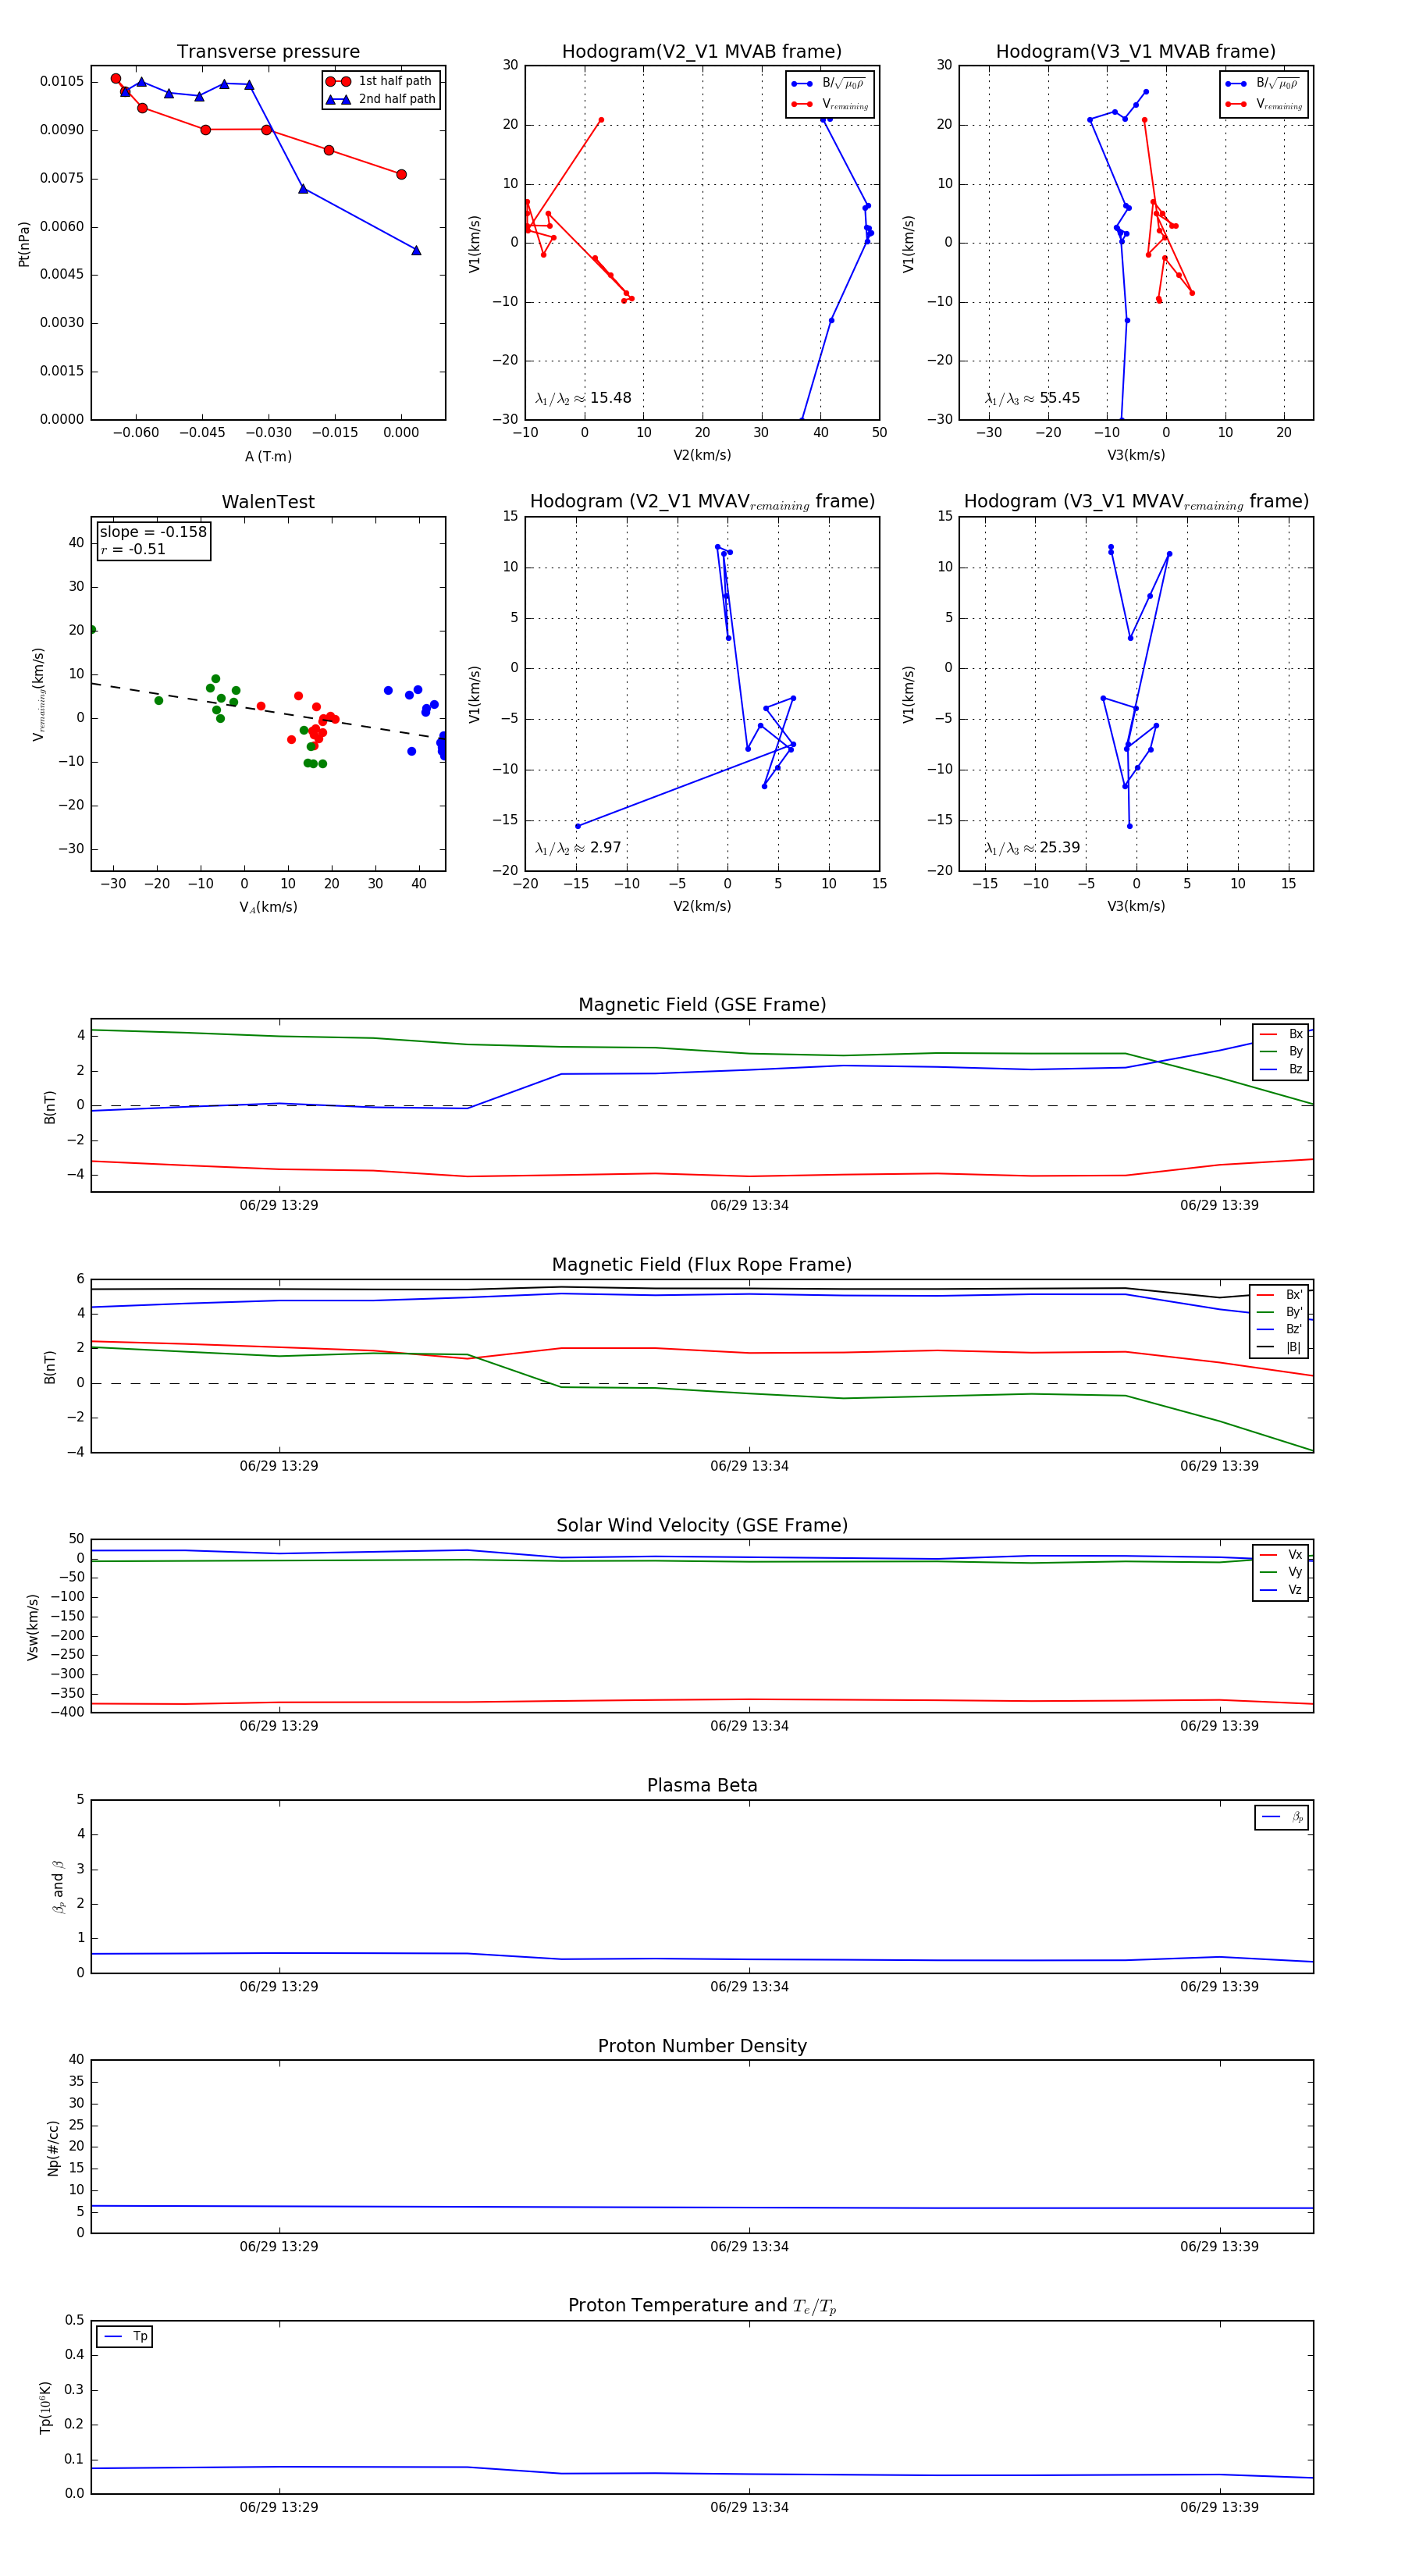Click the first red circle marker on the Transverse pressure plot
This screenshot has width=1405, height=2576.
pyautogui.click(x=116, y=79)
